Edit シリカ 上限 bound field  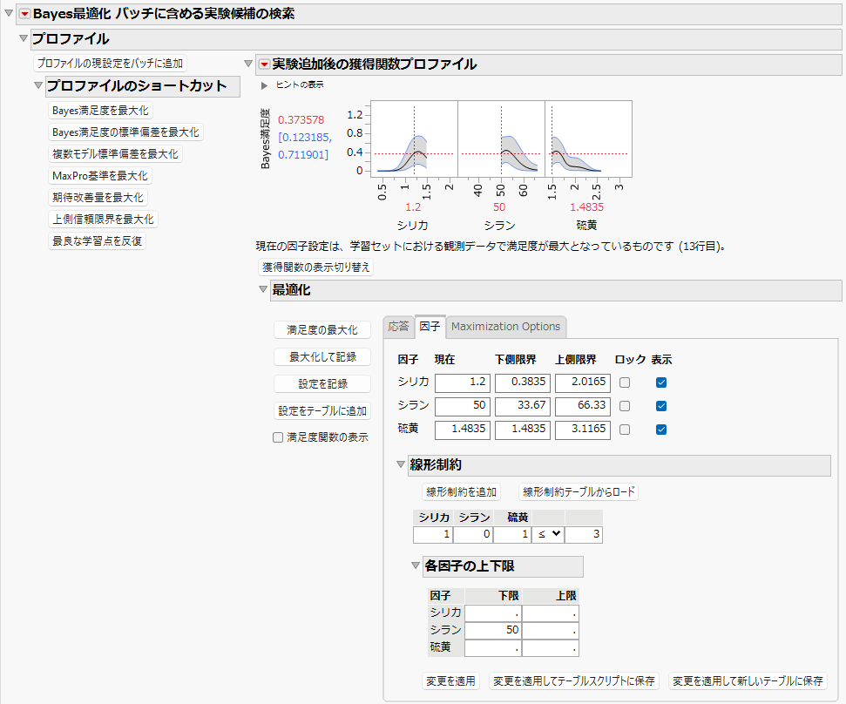(551, 613)
